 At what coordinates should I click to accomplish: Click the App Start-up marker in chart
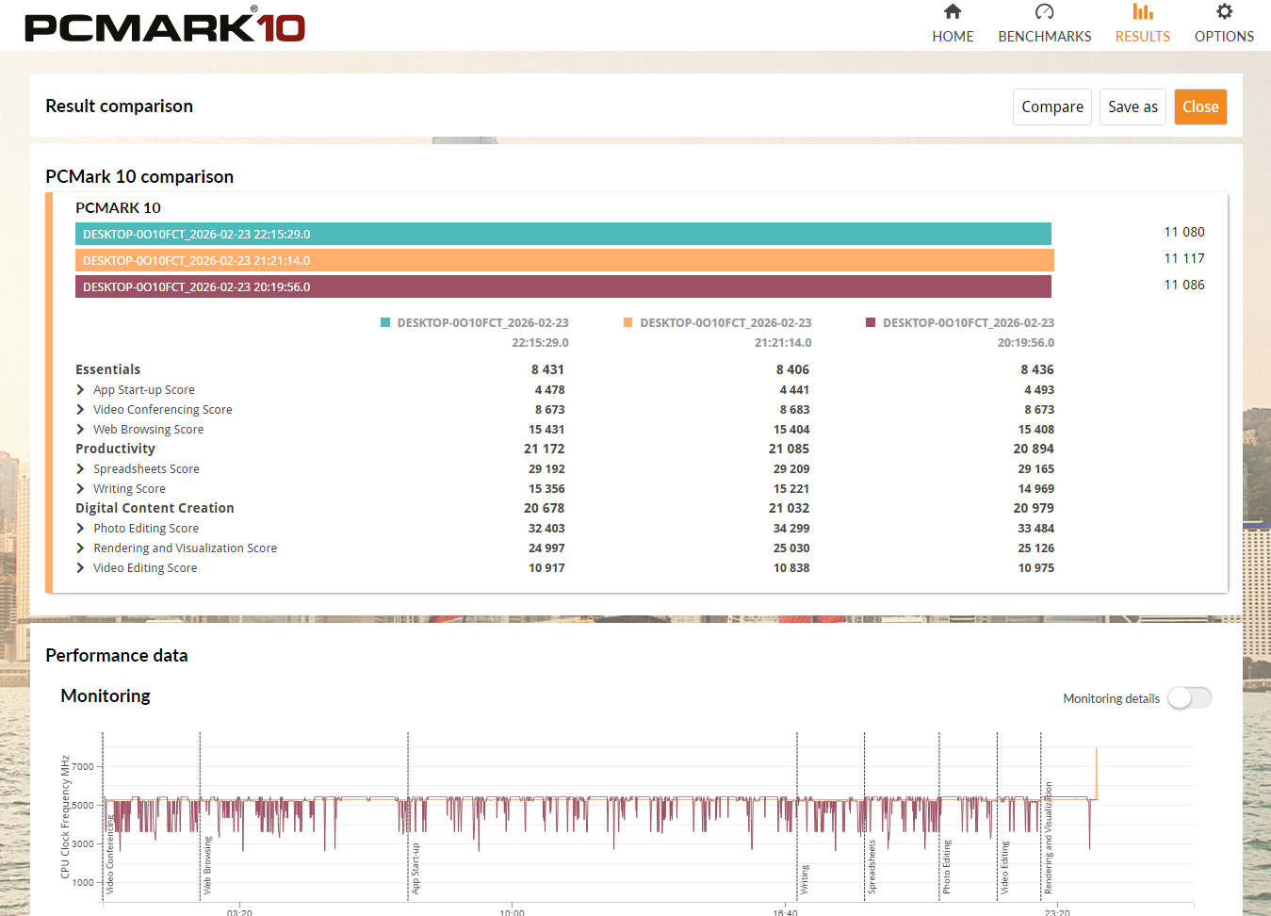tap(416, 868)
